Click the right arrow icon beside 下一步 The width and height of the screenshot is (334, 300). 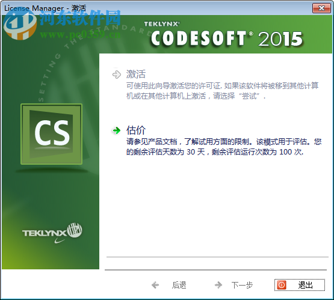[218, 285]
